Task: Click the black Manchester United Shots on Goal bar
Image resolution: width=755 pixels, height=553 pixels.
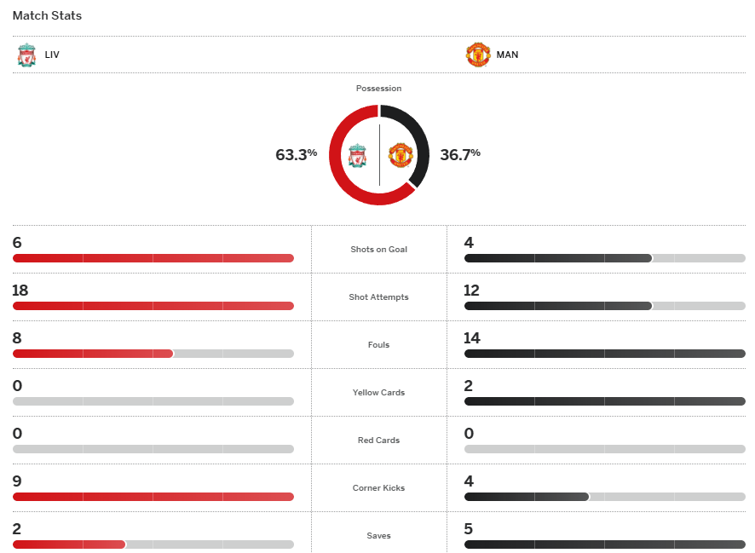Action: [x=558, y=258]
